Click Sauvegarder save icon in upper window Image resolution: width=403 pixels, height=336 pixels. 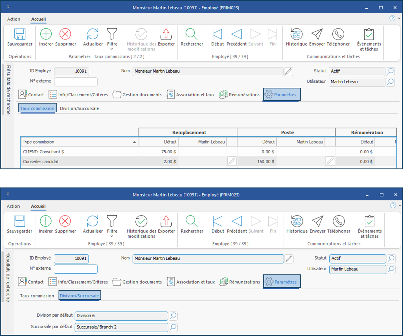20,34
